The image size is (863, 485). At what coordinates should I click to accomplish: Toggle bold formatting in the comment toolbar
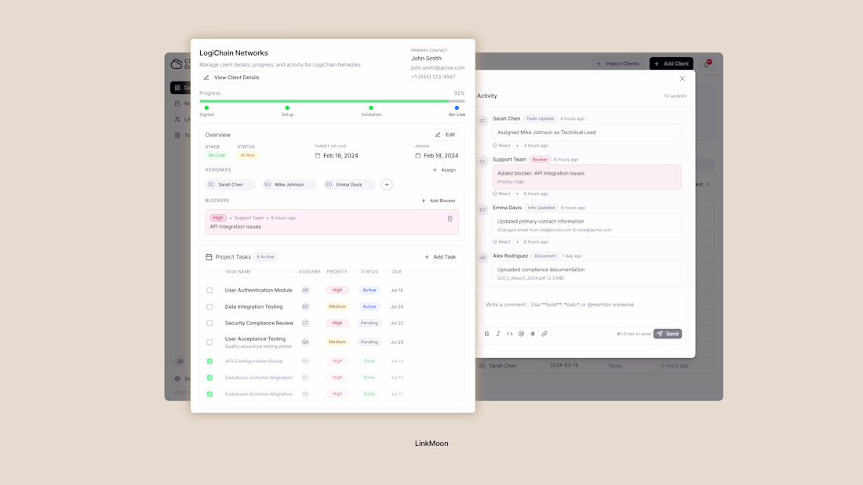[x=486, y=334]
